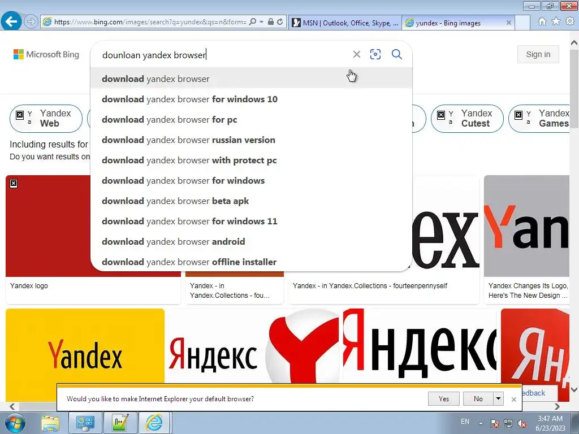Click the network tray icon

coord(508,423)
